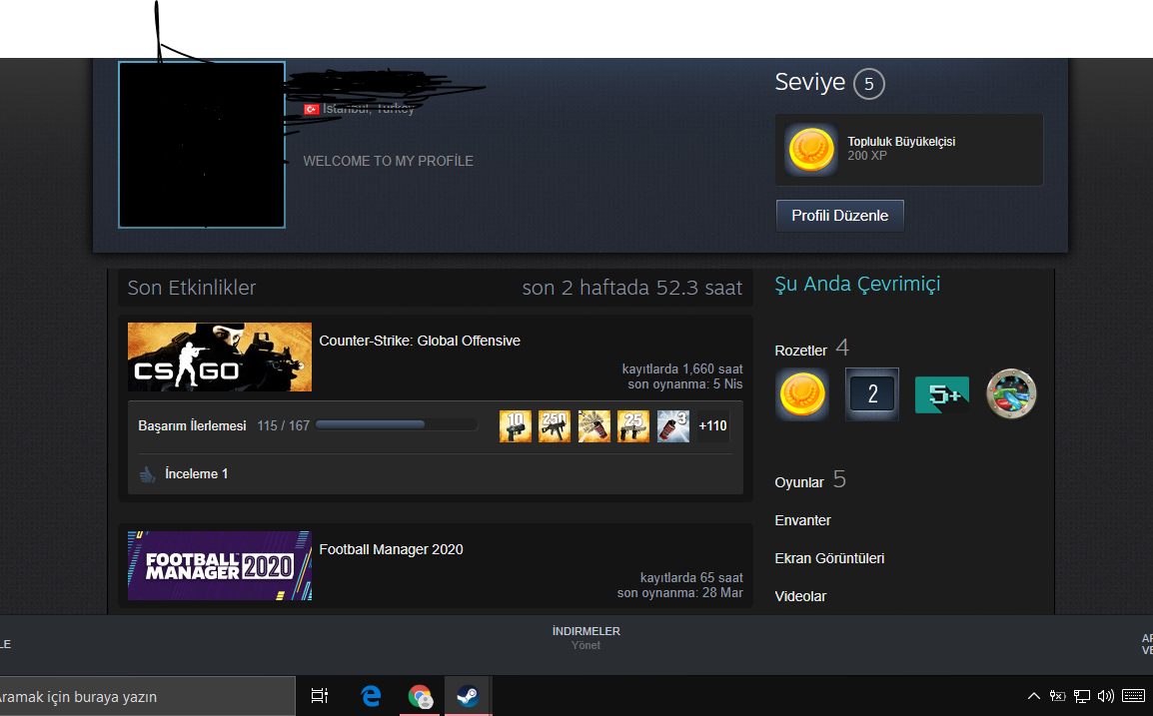Click 'kayıtlarda 1,660 saat' text
The width and height of the screenshot is (1153, 716).
(x=682, y=369)
